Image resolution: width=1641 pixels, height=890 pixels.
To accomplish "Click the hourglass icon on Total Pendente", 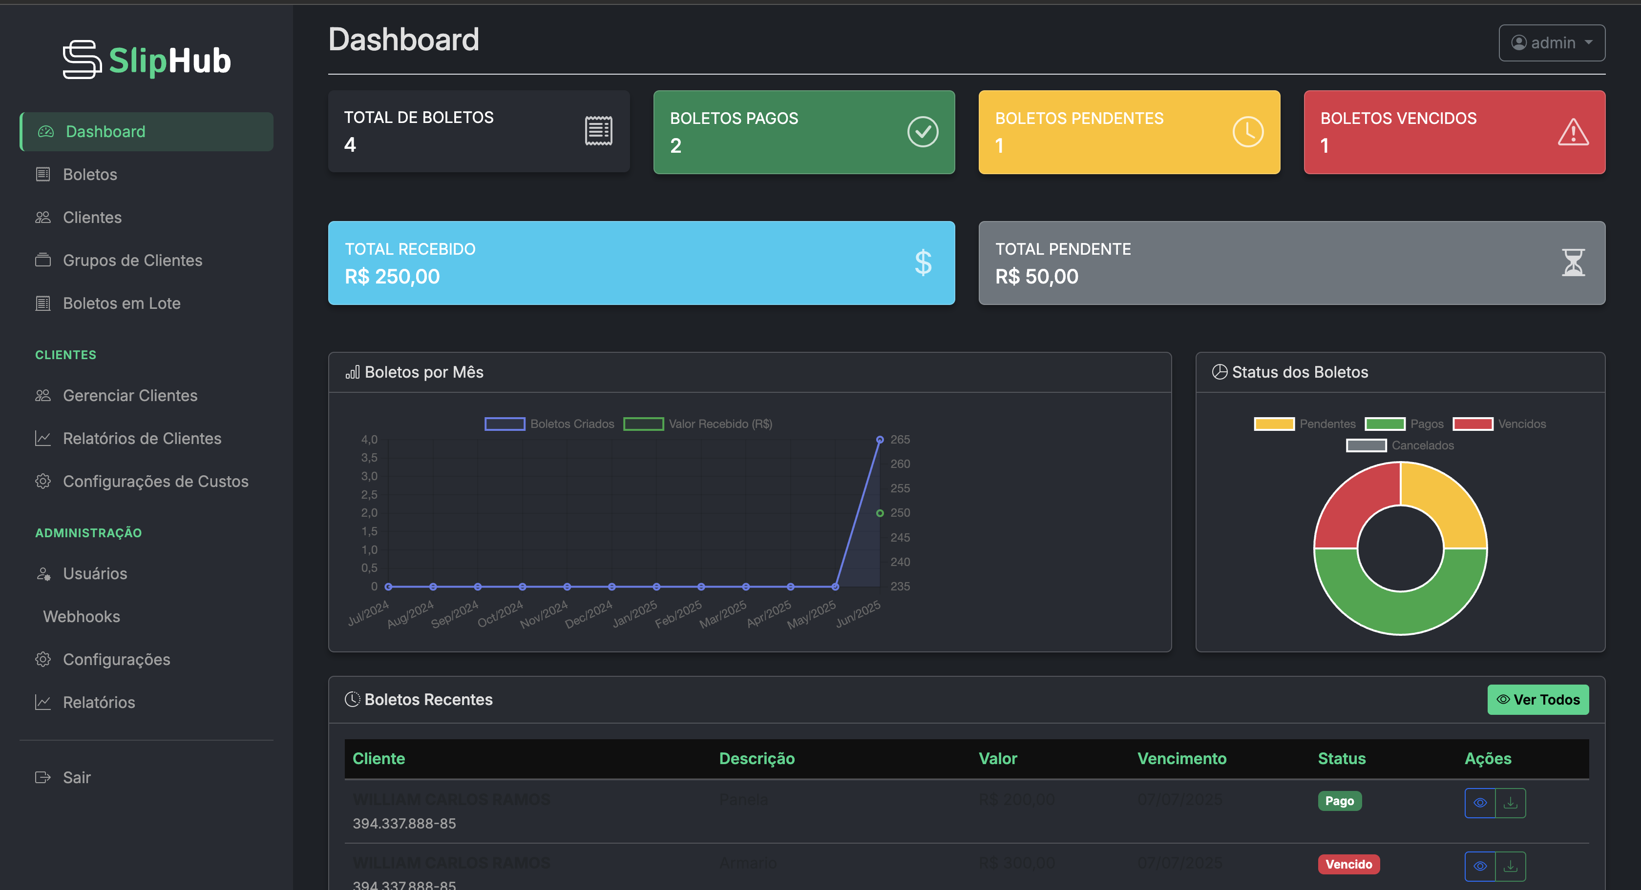I will 1572,263.
